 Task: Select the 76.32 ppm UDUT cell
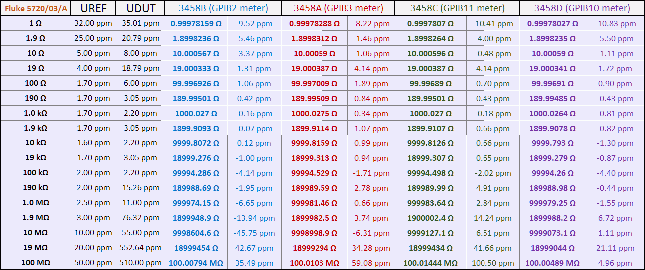click(x=141, y=218)
